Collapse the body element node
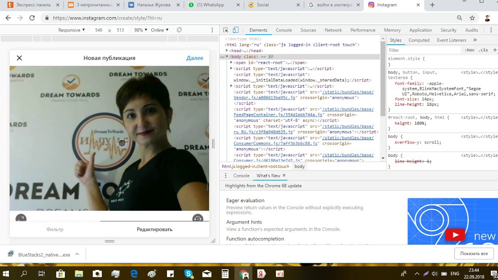Screen dimensions: 498x280 pyautogui.click(x=227, y=57)
